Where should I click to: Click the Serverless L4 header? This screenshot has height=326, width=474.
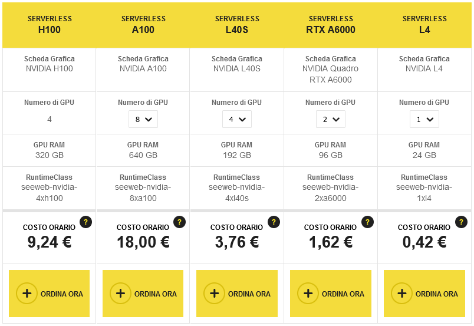[424, 24]
